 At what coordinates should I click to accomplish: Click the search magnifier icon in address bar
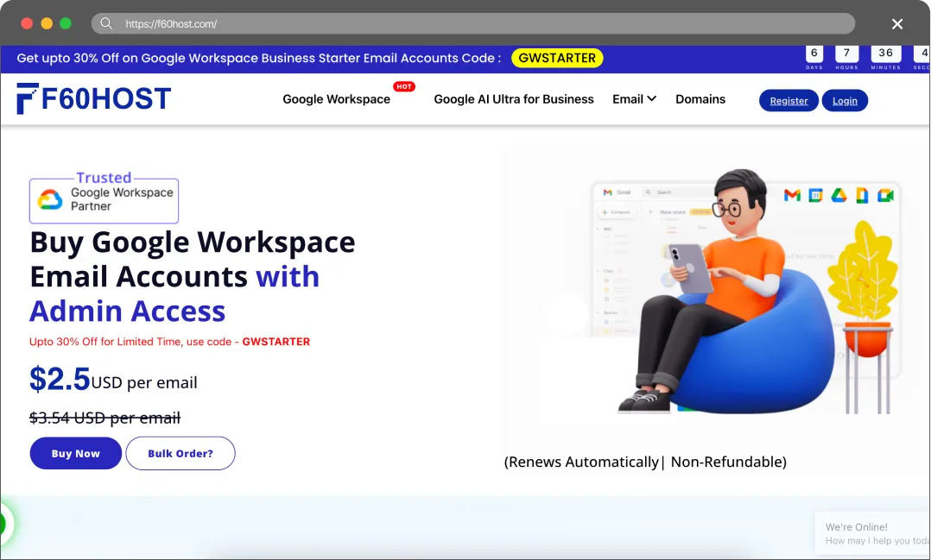[106, 24]
